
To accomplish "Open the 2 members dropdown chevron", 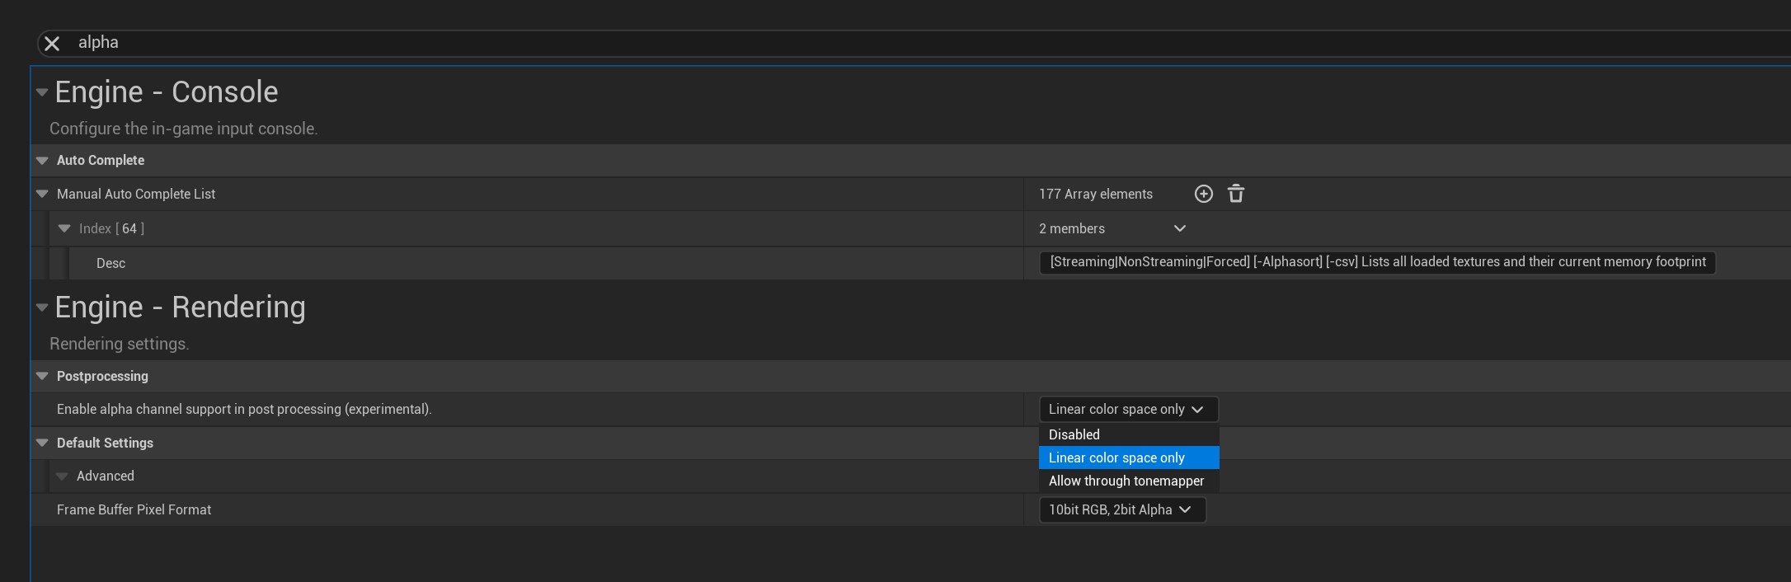I will 1180,228.
